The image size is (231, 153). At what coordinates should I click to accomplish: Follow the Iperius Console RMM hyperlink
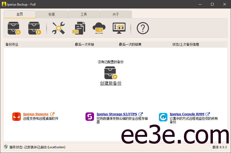[187, 114]
